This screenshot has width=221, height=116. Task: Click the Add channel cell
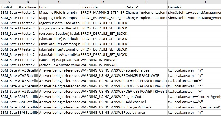[x=146, y=102]
